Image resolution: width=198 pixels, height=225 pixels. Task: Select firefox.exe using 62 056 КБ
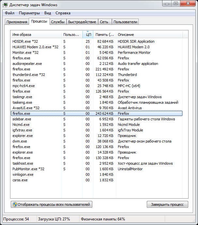tap(97, 58)
